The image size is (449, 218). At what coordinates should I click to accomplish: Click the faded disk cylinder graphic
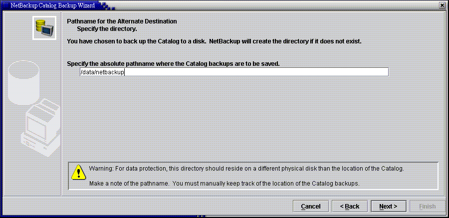pyautogui.click(x=23, y=82)
